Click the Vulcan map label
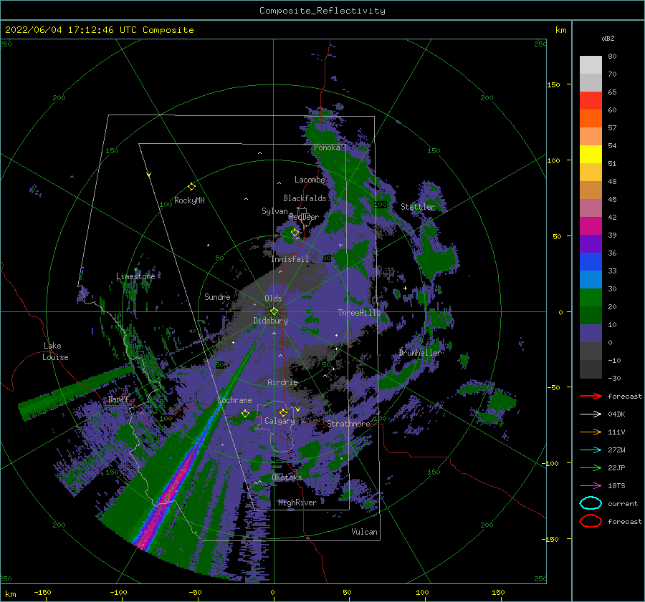Image resolution: width=645 pixels, height=602 pixels. [x=364, y=532]
